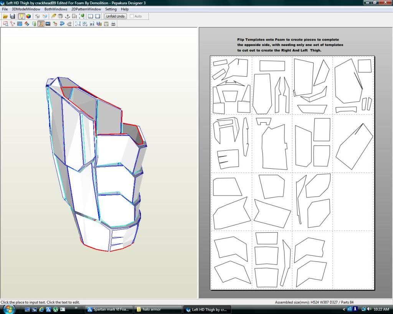Expand the Setting menu
393x314 pixels.
(x=111, y=9)
